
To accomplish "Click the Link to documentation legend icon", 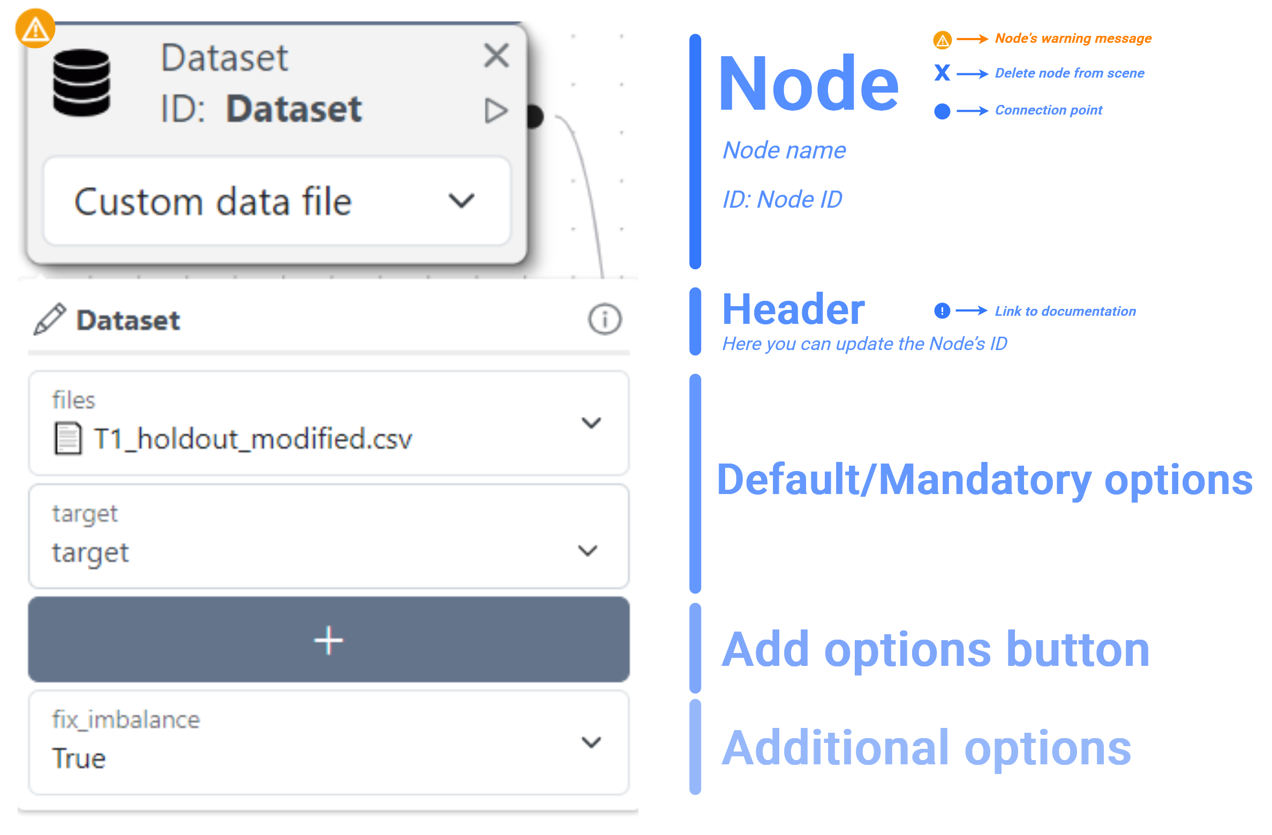I will point(942,310).
